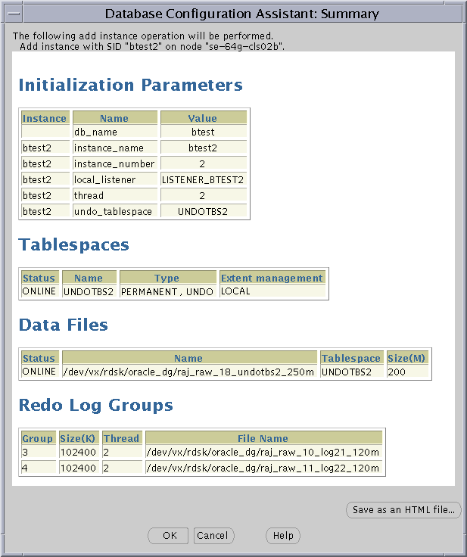Click the File Name column header
467x557 pixels.
click(x=263, y=439)
